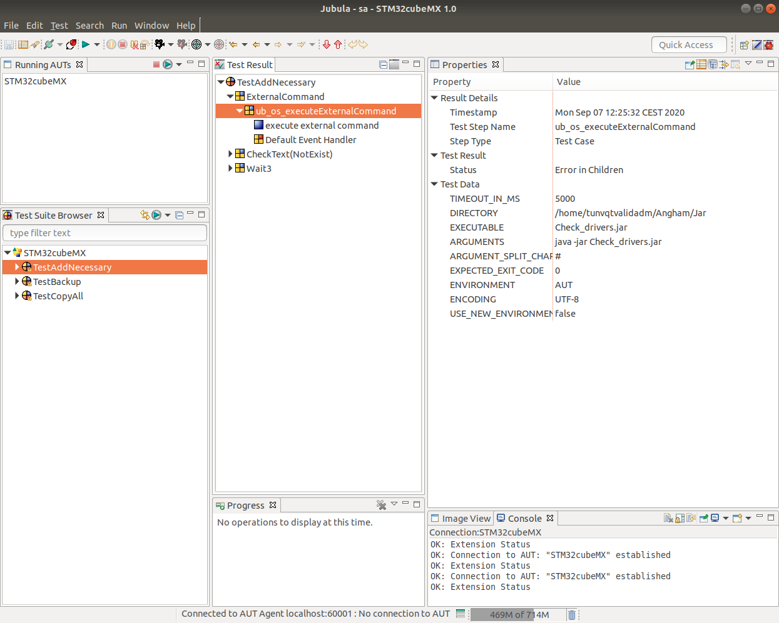Collapse the Result Details property group
Screen dimensions: 779x623
[434, 97]
